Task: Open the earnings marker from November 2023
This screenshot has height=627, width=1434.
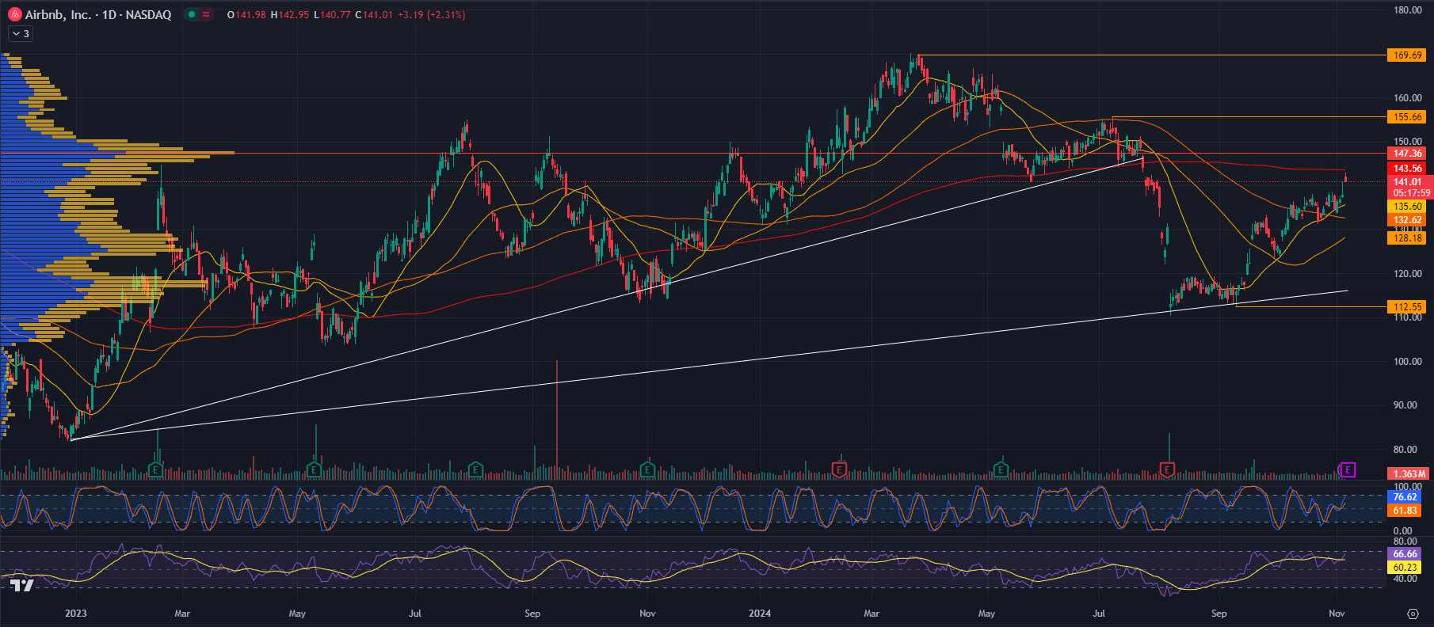Action: [x=647, y=470]
